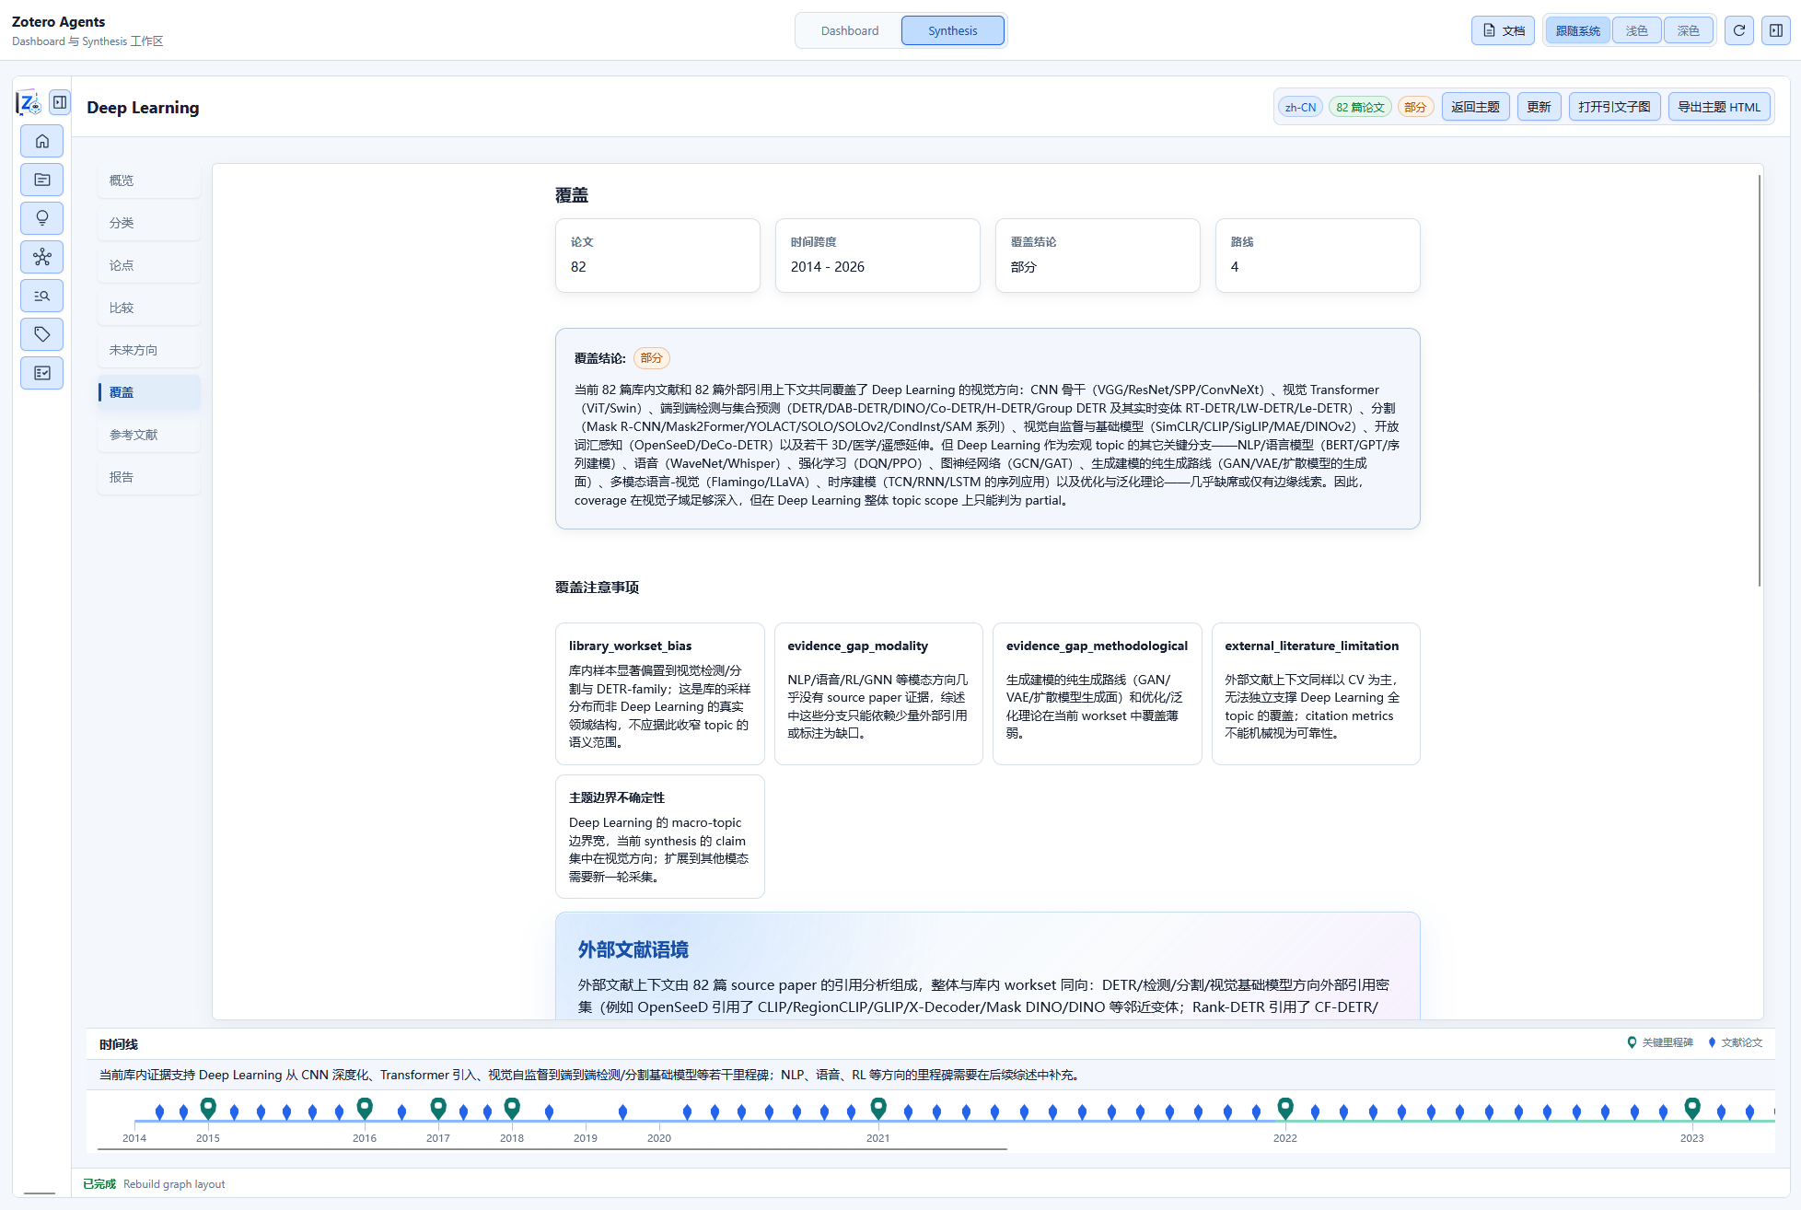Select 浅色 light theme
Screen dimensions: 1801x1210
click(1637, 30)
